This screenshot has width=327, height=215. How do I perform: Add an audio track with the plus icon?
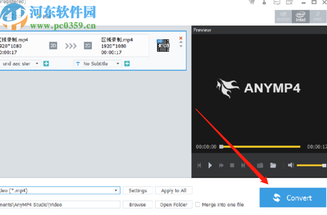tap(46, 64)
